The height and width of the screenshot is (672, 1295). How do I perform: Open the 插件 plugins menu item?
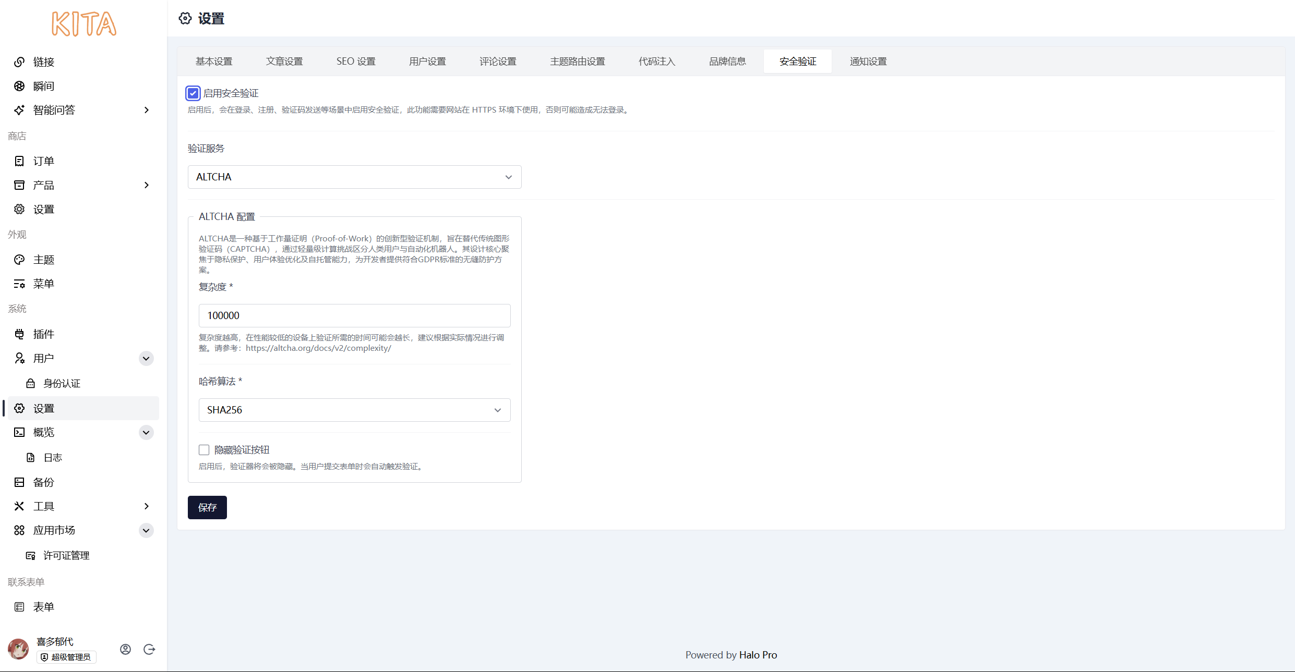coord(44,334)
